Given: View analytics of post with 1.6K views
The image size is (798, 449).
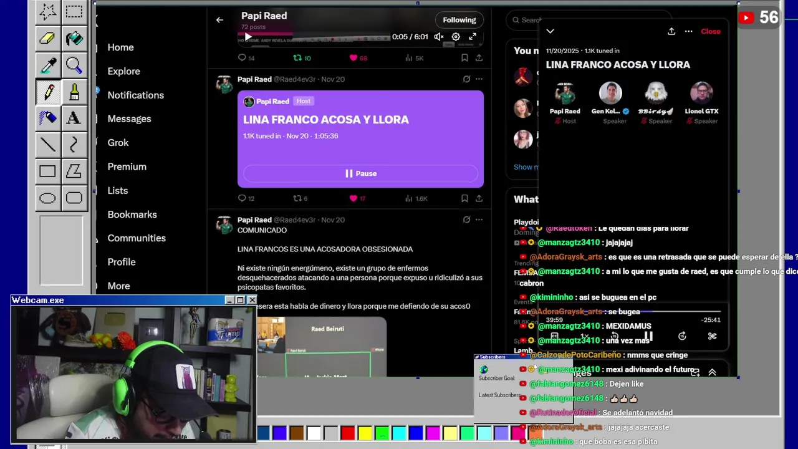Looking at the screenshot, I should [416, 198].
